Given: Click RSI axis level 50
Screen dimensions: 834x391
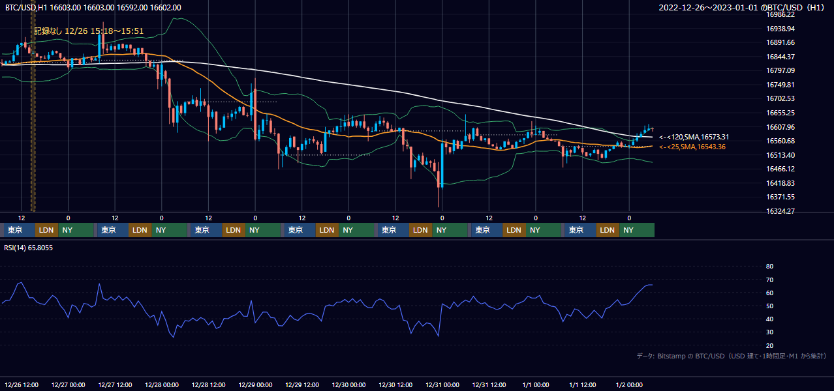Looking at the screenshot, I should [769, 306].
